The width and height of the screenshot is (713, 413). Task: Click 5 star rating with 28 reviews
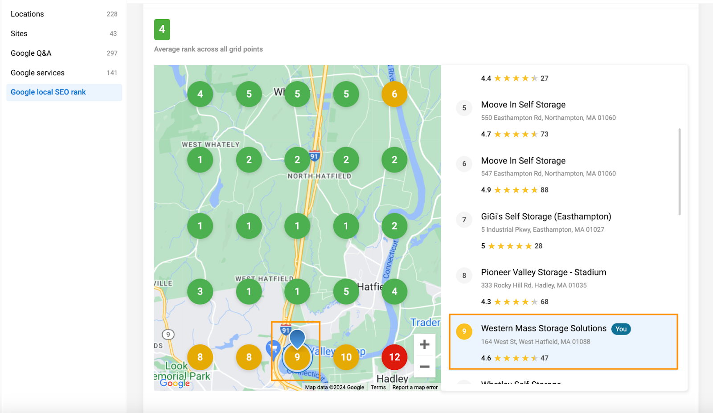512,246
